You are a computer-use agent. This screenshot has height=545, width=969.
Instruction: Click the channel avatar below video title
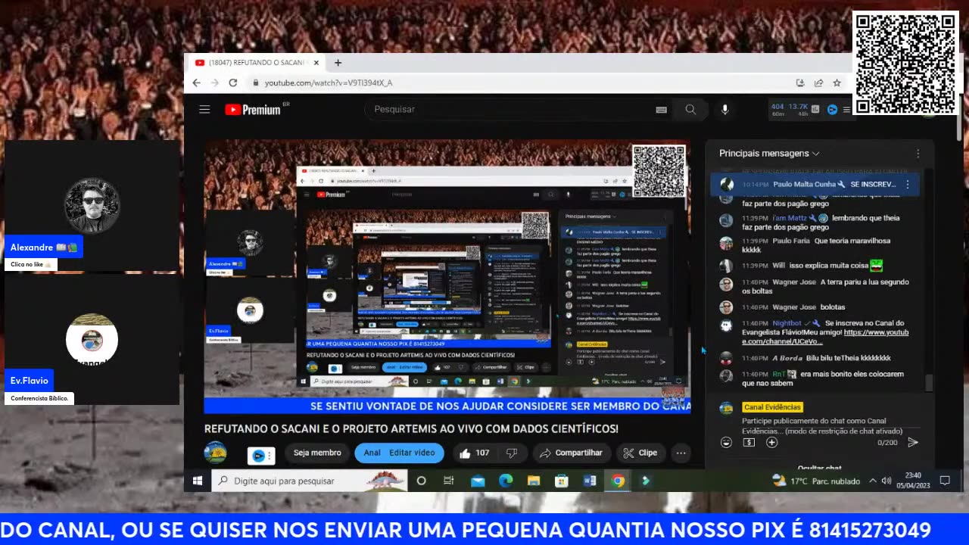pos(216,453)
